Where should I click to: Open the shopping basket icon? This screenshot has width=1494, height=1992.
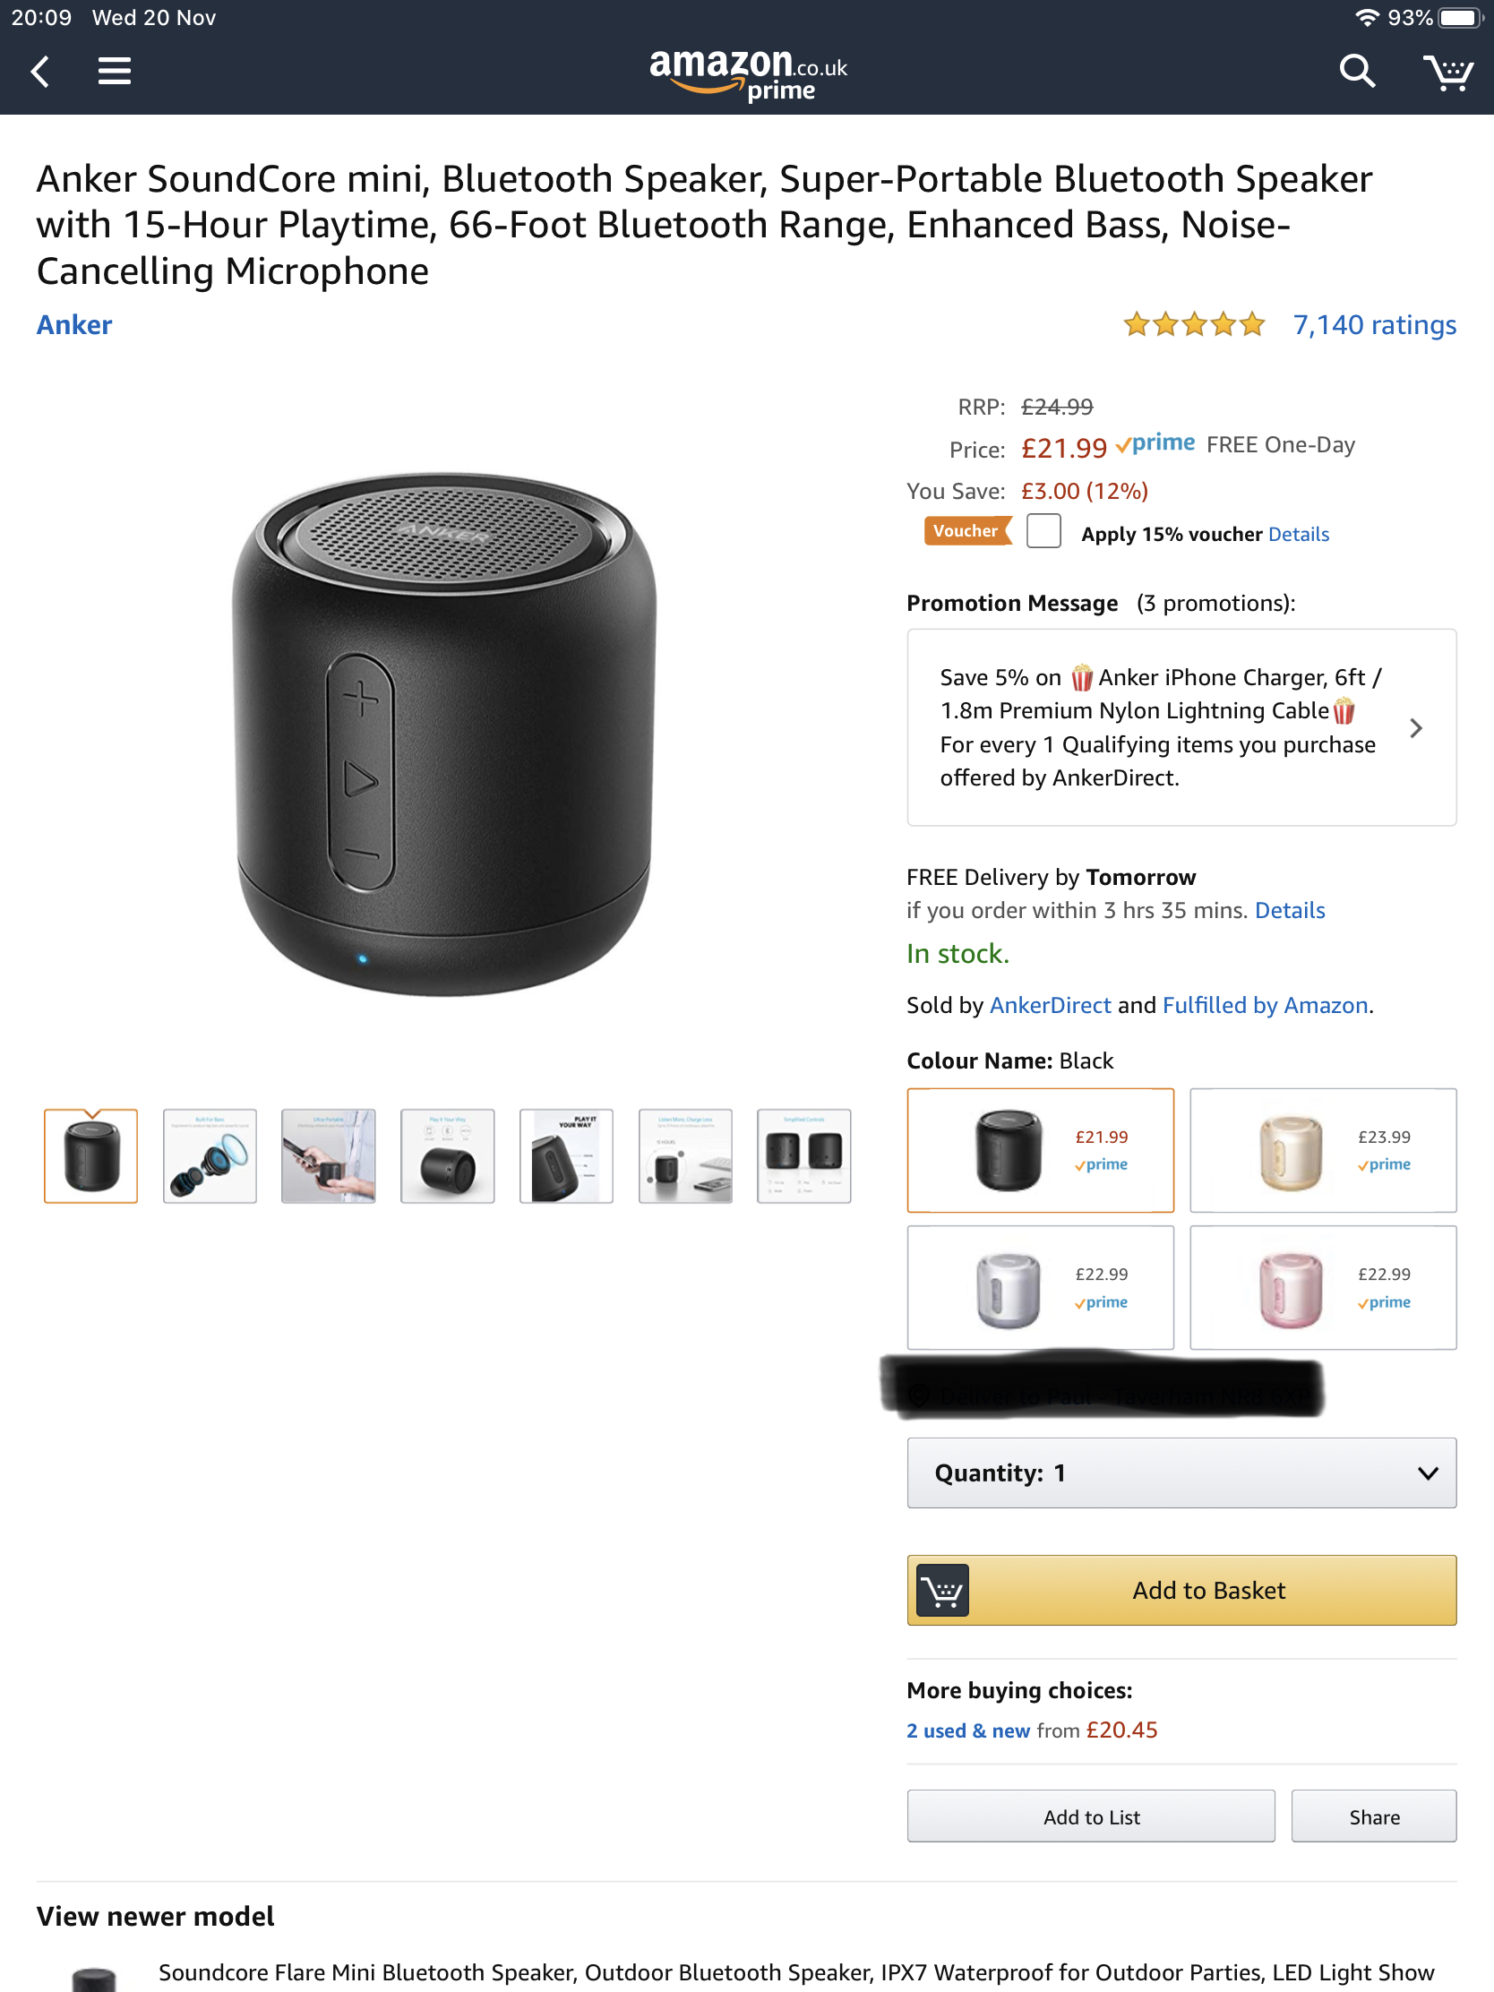pos(1448,72)
